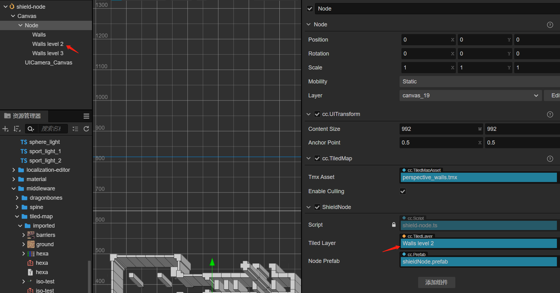560x293 pixels.
Task: Click the asset search type magnifier icon
Action: (x=31, y=129)
